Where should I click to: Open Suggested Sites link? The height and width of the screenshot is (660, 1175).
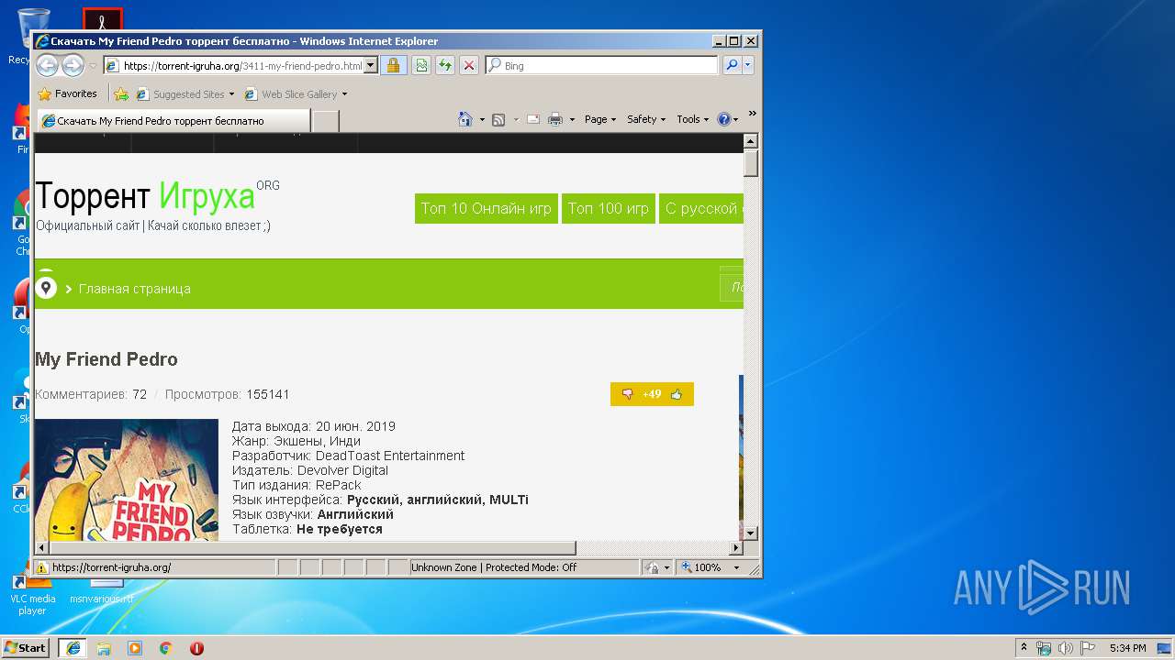(185, 93)
